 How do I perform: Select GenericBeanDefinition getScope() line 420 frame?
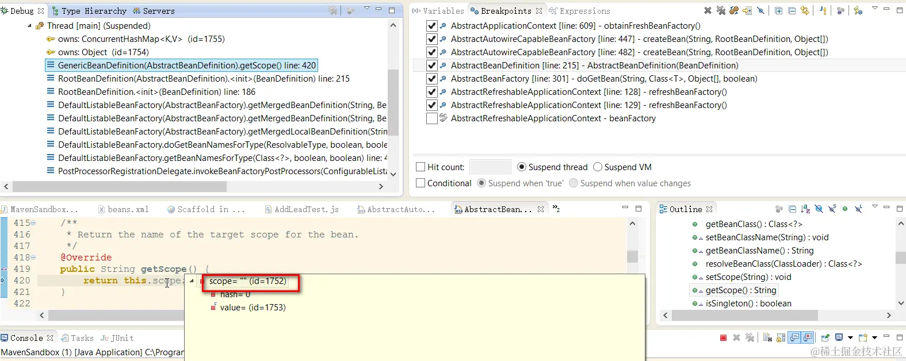[x=182, y=66]
